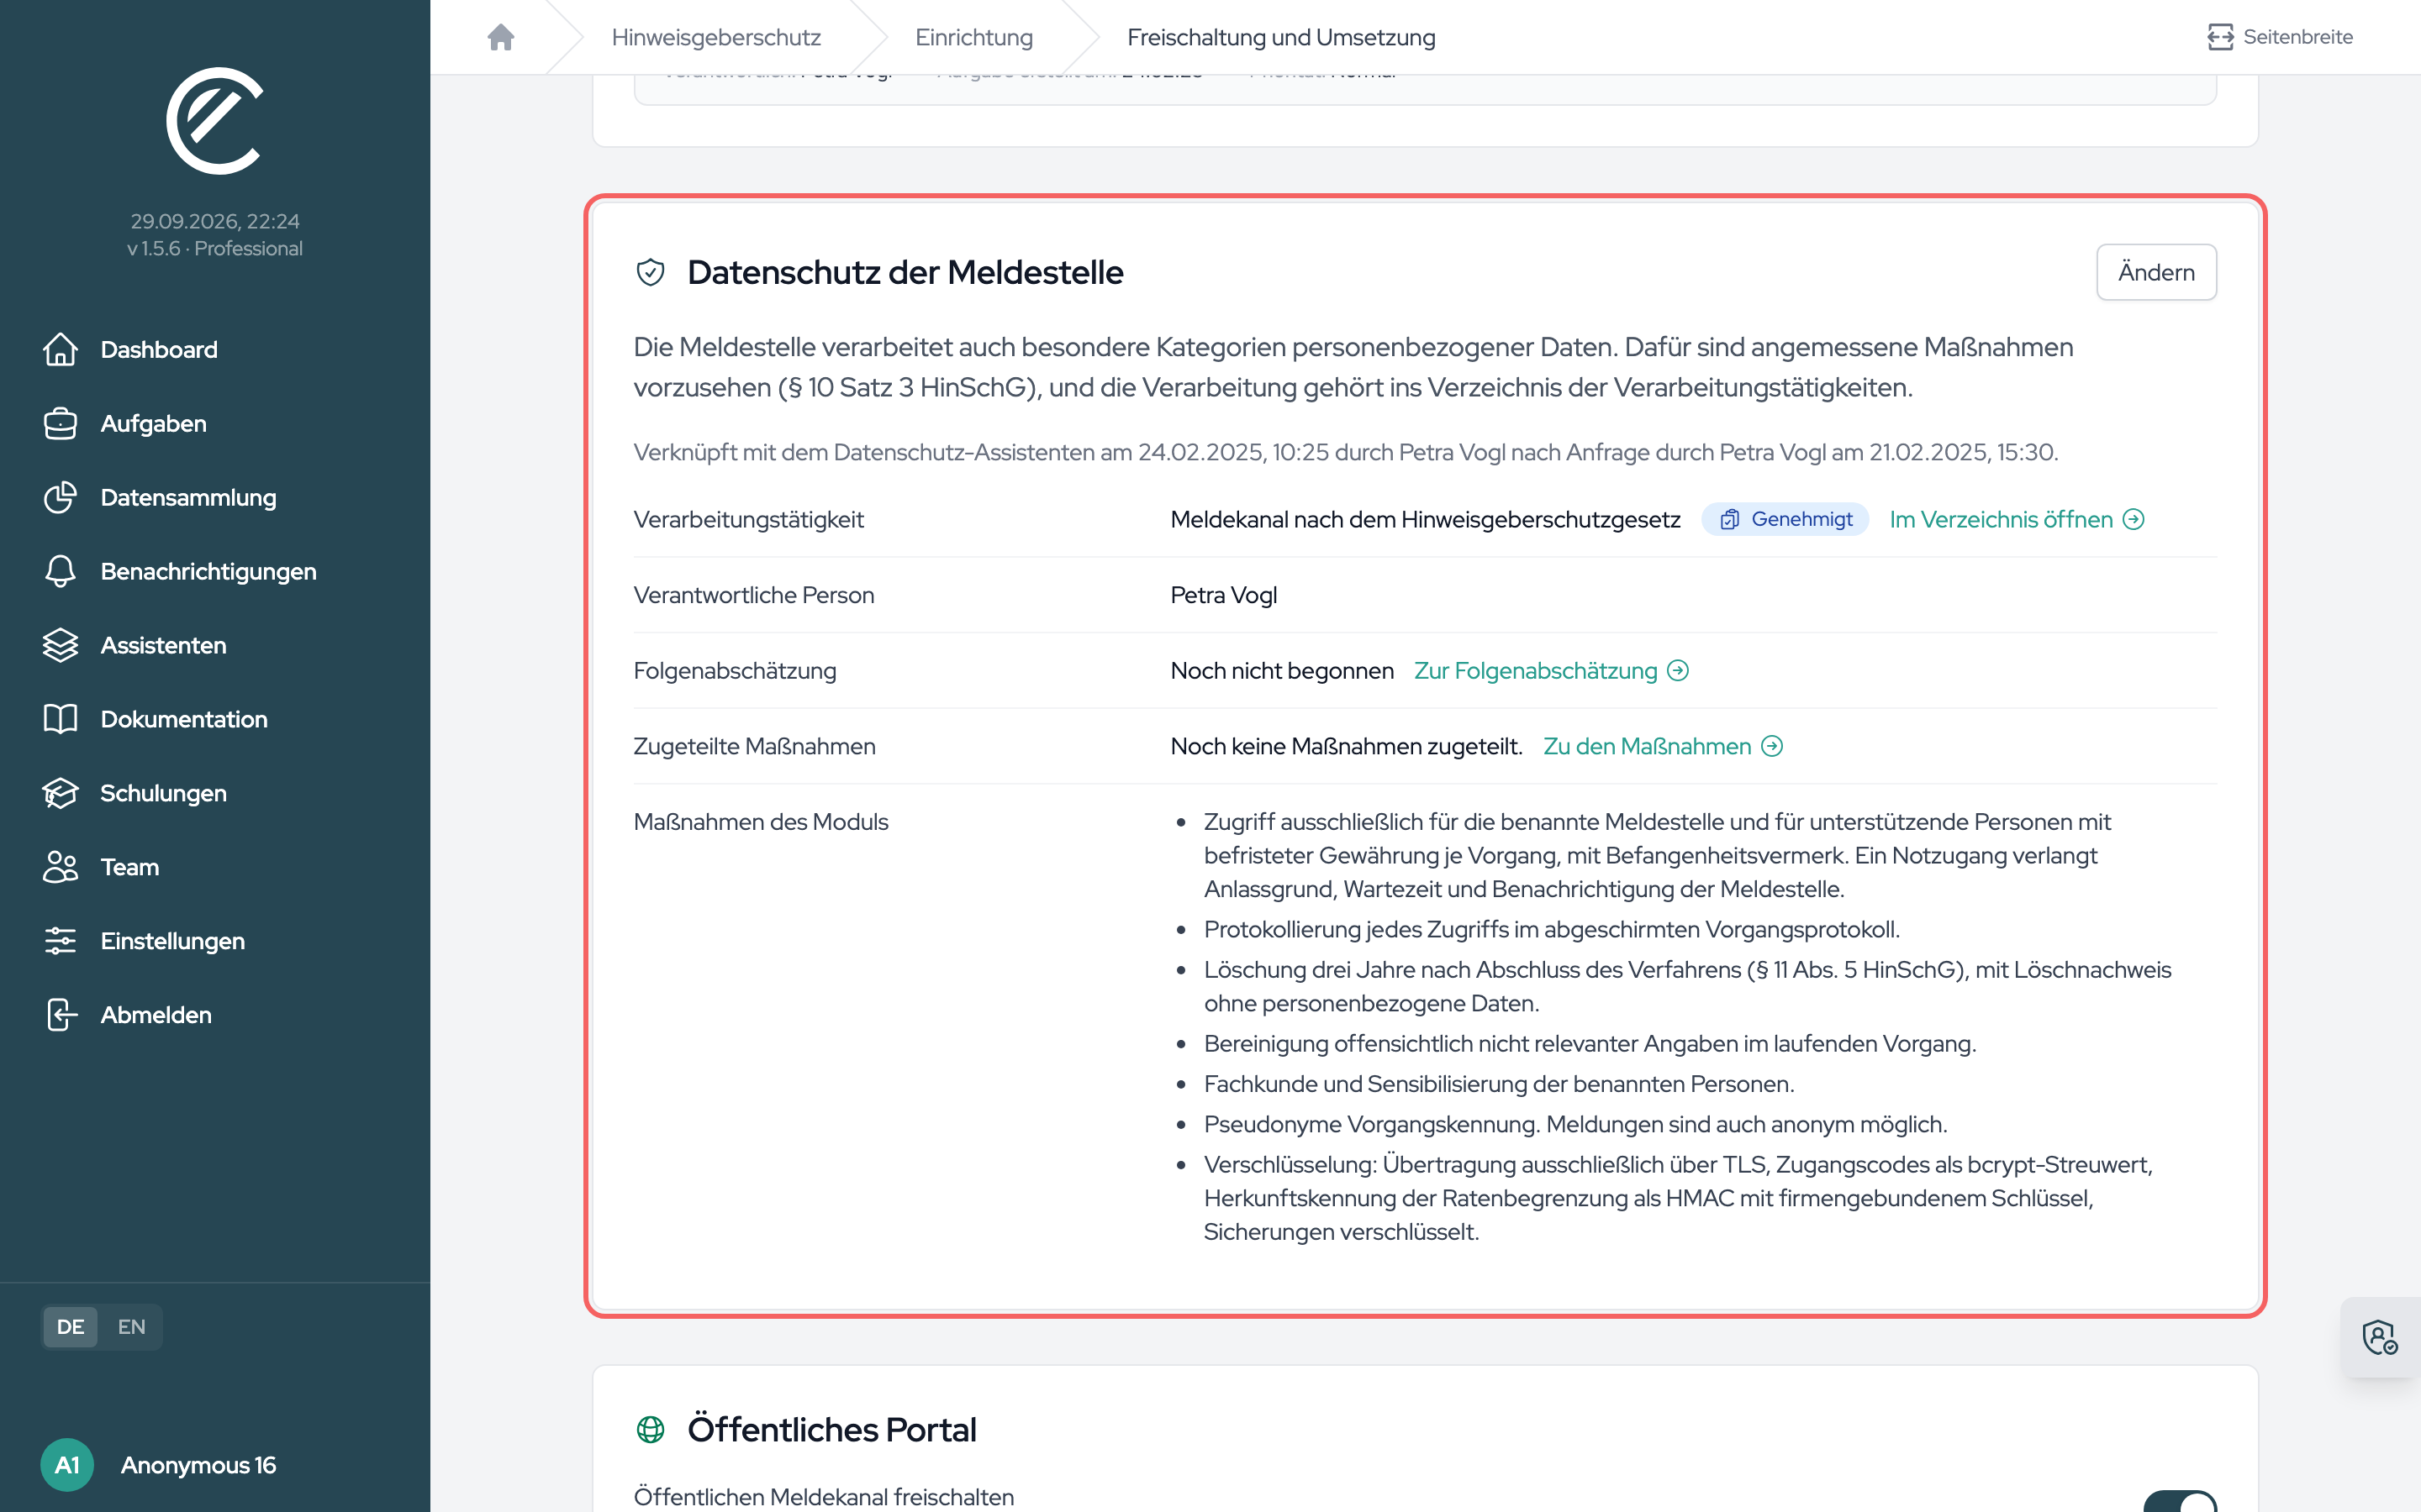Open Dashboard from the sidebar

point(159,349)
